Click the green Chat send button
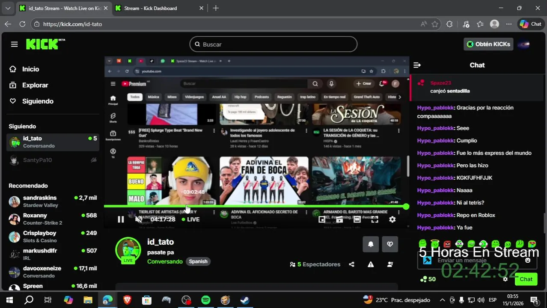 [526, 279]
